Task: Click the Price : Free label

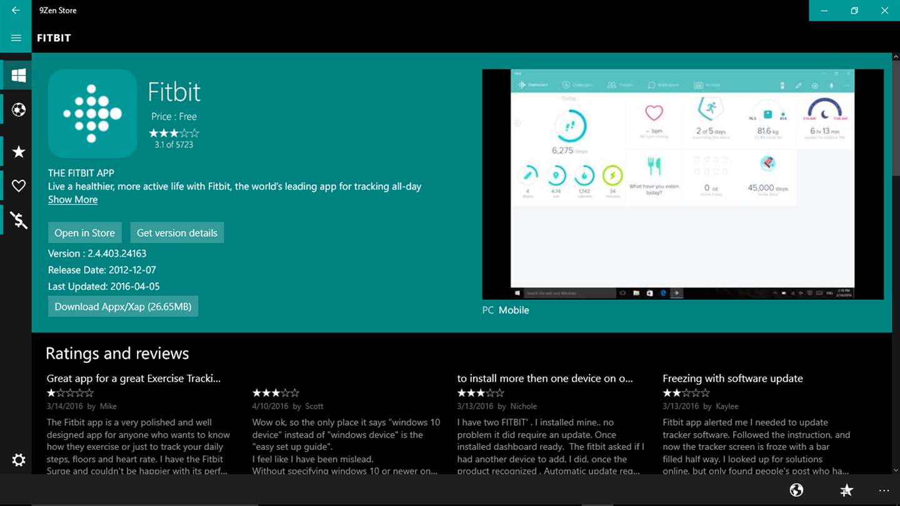Action: click(x=174, y=117)
